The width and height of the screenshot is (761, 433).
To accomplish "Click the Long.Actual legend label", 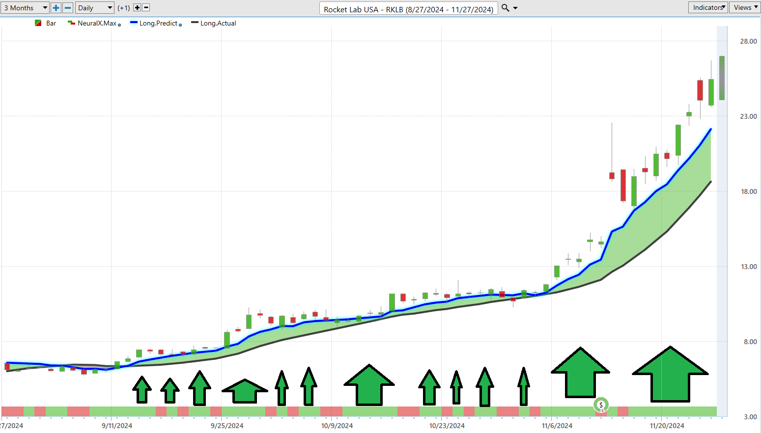I will click(x=218, y=23).
